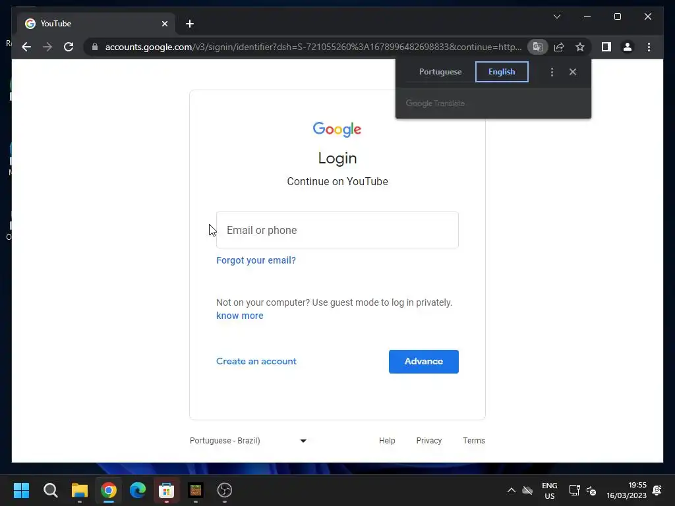This screenshot has width=675, height=506.
Task: Click the OneDrive cloud tray icon
Action: [x=527, y=490]
